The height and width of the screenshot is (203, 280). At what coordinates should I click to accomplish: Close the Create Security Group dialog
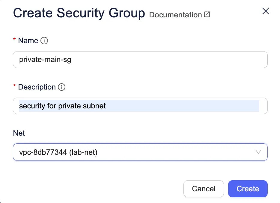pyautogui.click(x=266, y=11)
